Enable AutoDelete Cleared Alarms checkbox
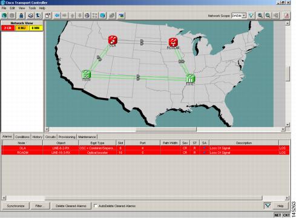The width and height of the screenshot is (296, 218). coord(96,206)
